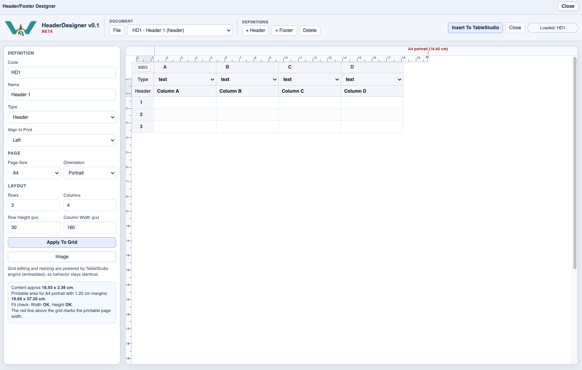Focus the Row Height input

(34, 227)
